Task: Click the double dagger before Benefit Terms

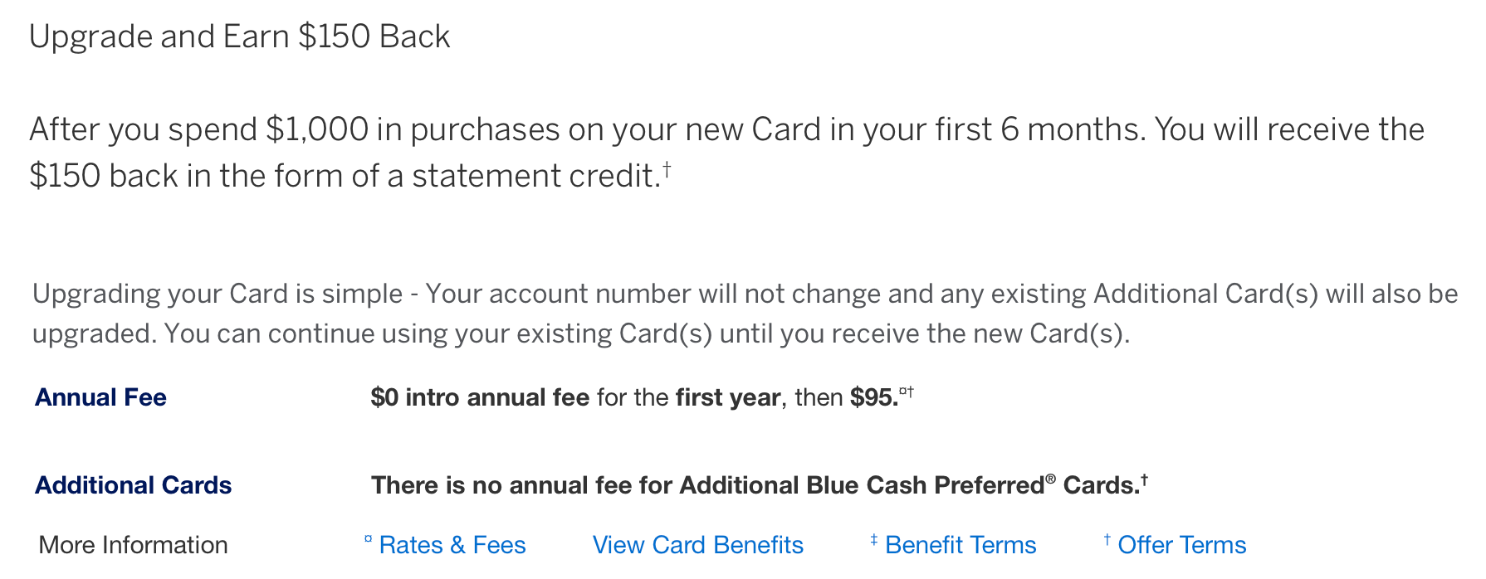Action: pyautogui.click(x=873, y=540)
